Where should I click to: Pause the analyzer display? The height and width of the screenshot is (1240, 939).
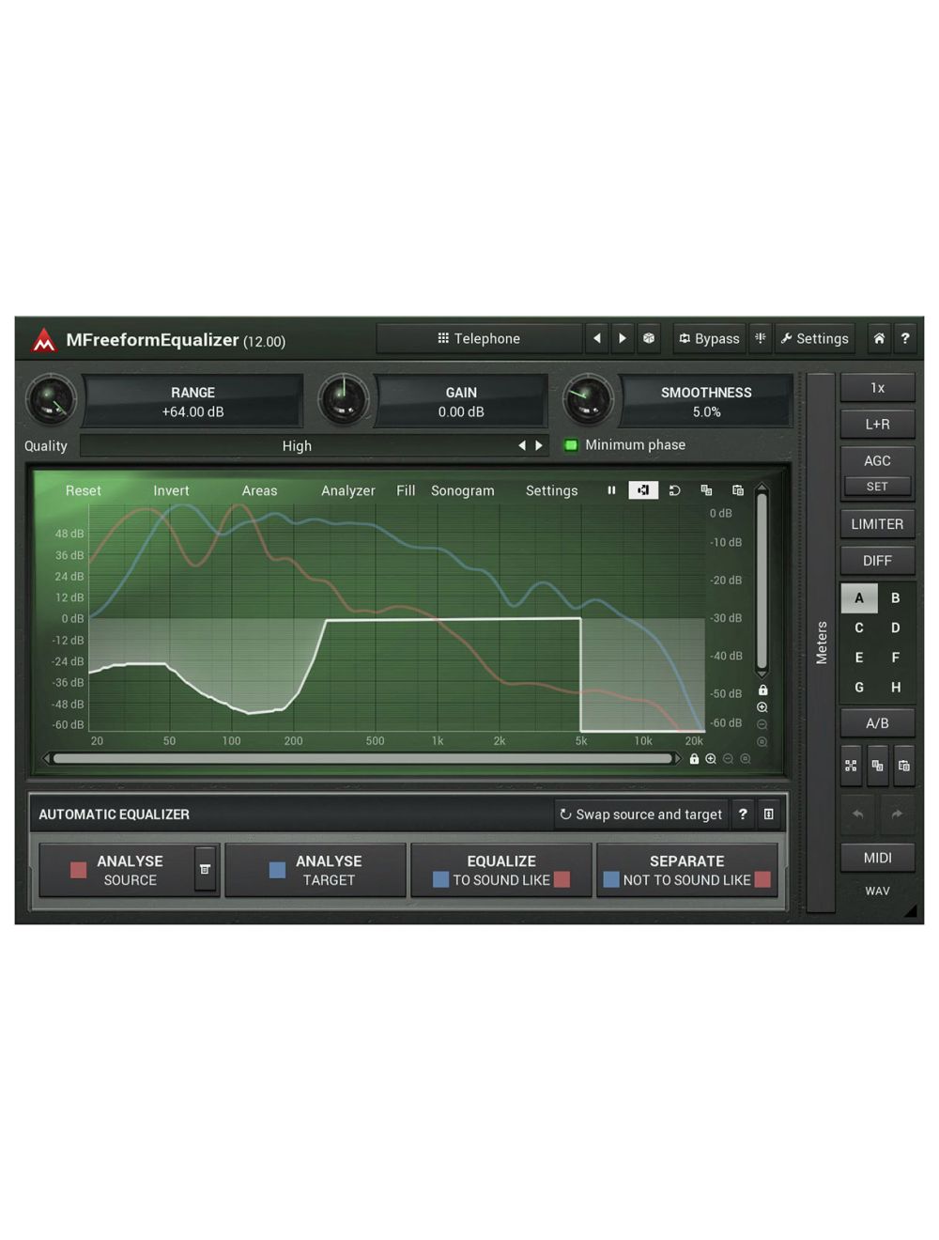tap(611, 490)
